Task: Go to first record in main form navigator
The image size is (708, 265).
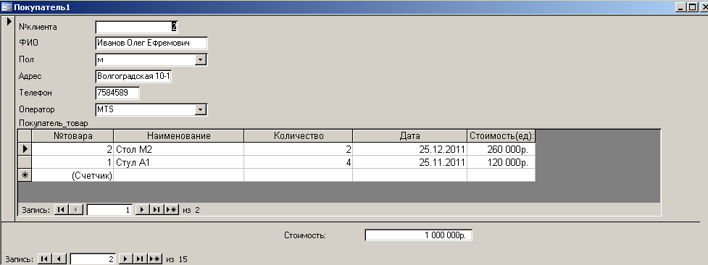Action: (x=45, y=258)
